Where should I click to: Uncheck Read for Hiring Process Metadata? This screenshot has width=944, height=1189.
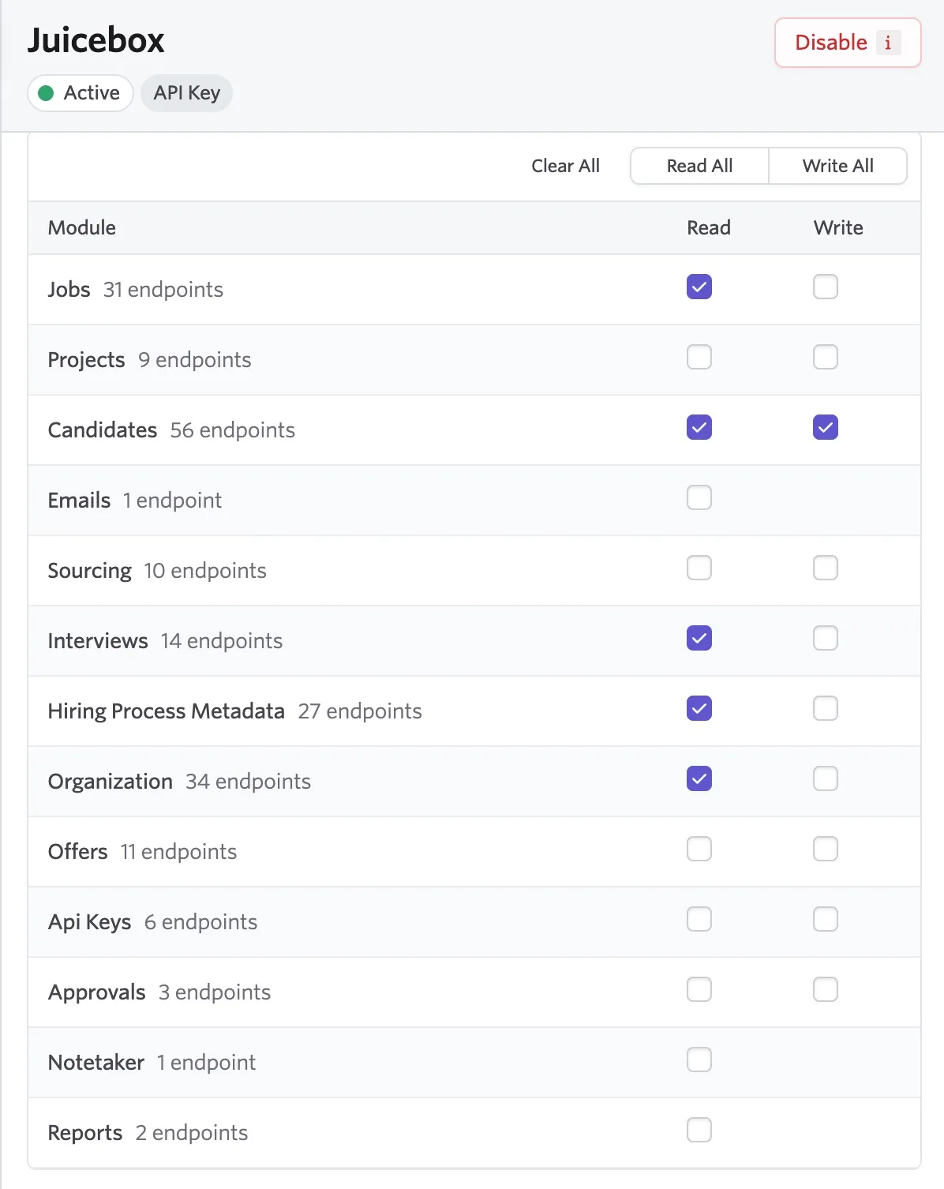pos(699,708)
